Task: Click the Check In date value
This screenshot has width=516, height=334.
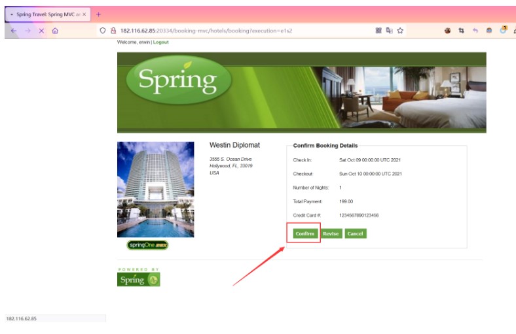Action: tap(370, 160)
